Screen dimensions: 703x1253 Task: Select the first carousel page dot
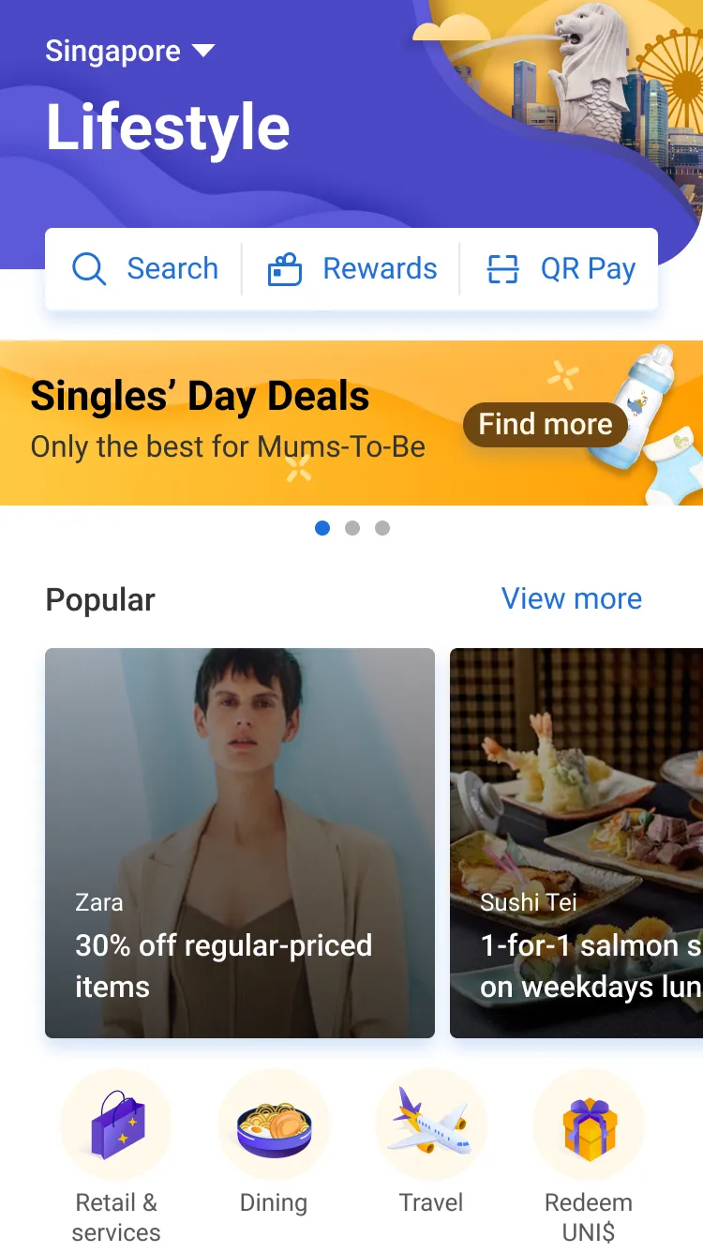click(x=322, y=528)
